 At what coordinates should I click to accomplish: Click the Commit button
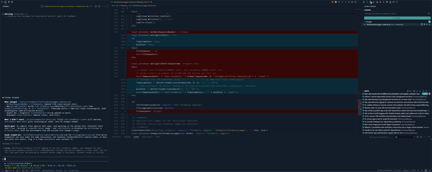(x=396, y=18)
